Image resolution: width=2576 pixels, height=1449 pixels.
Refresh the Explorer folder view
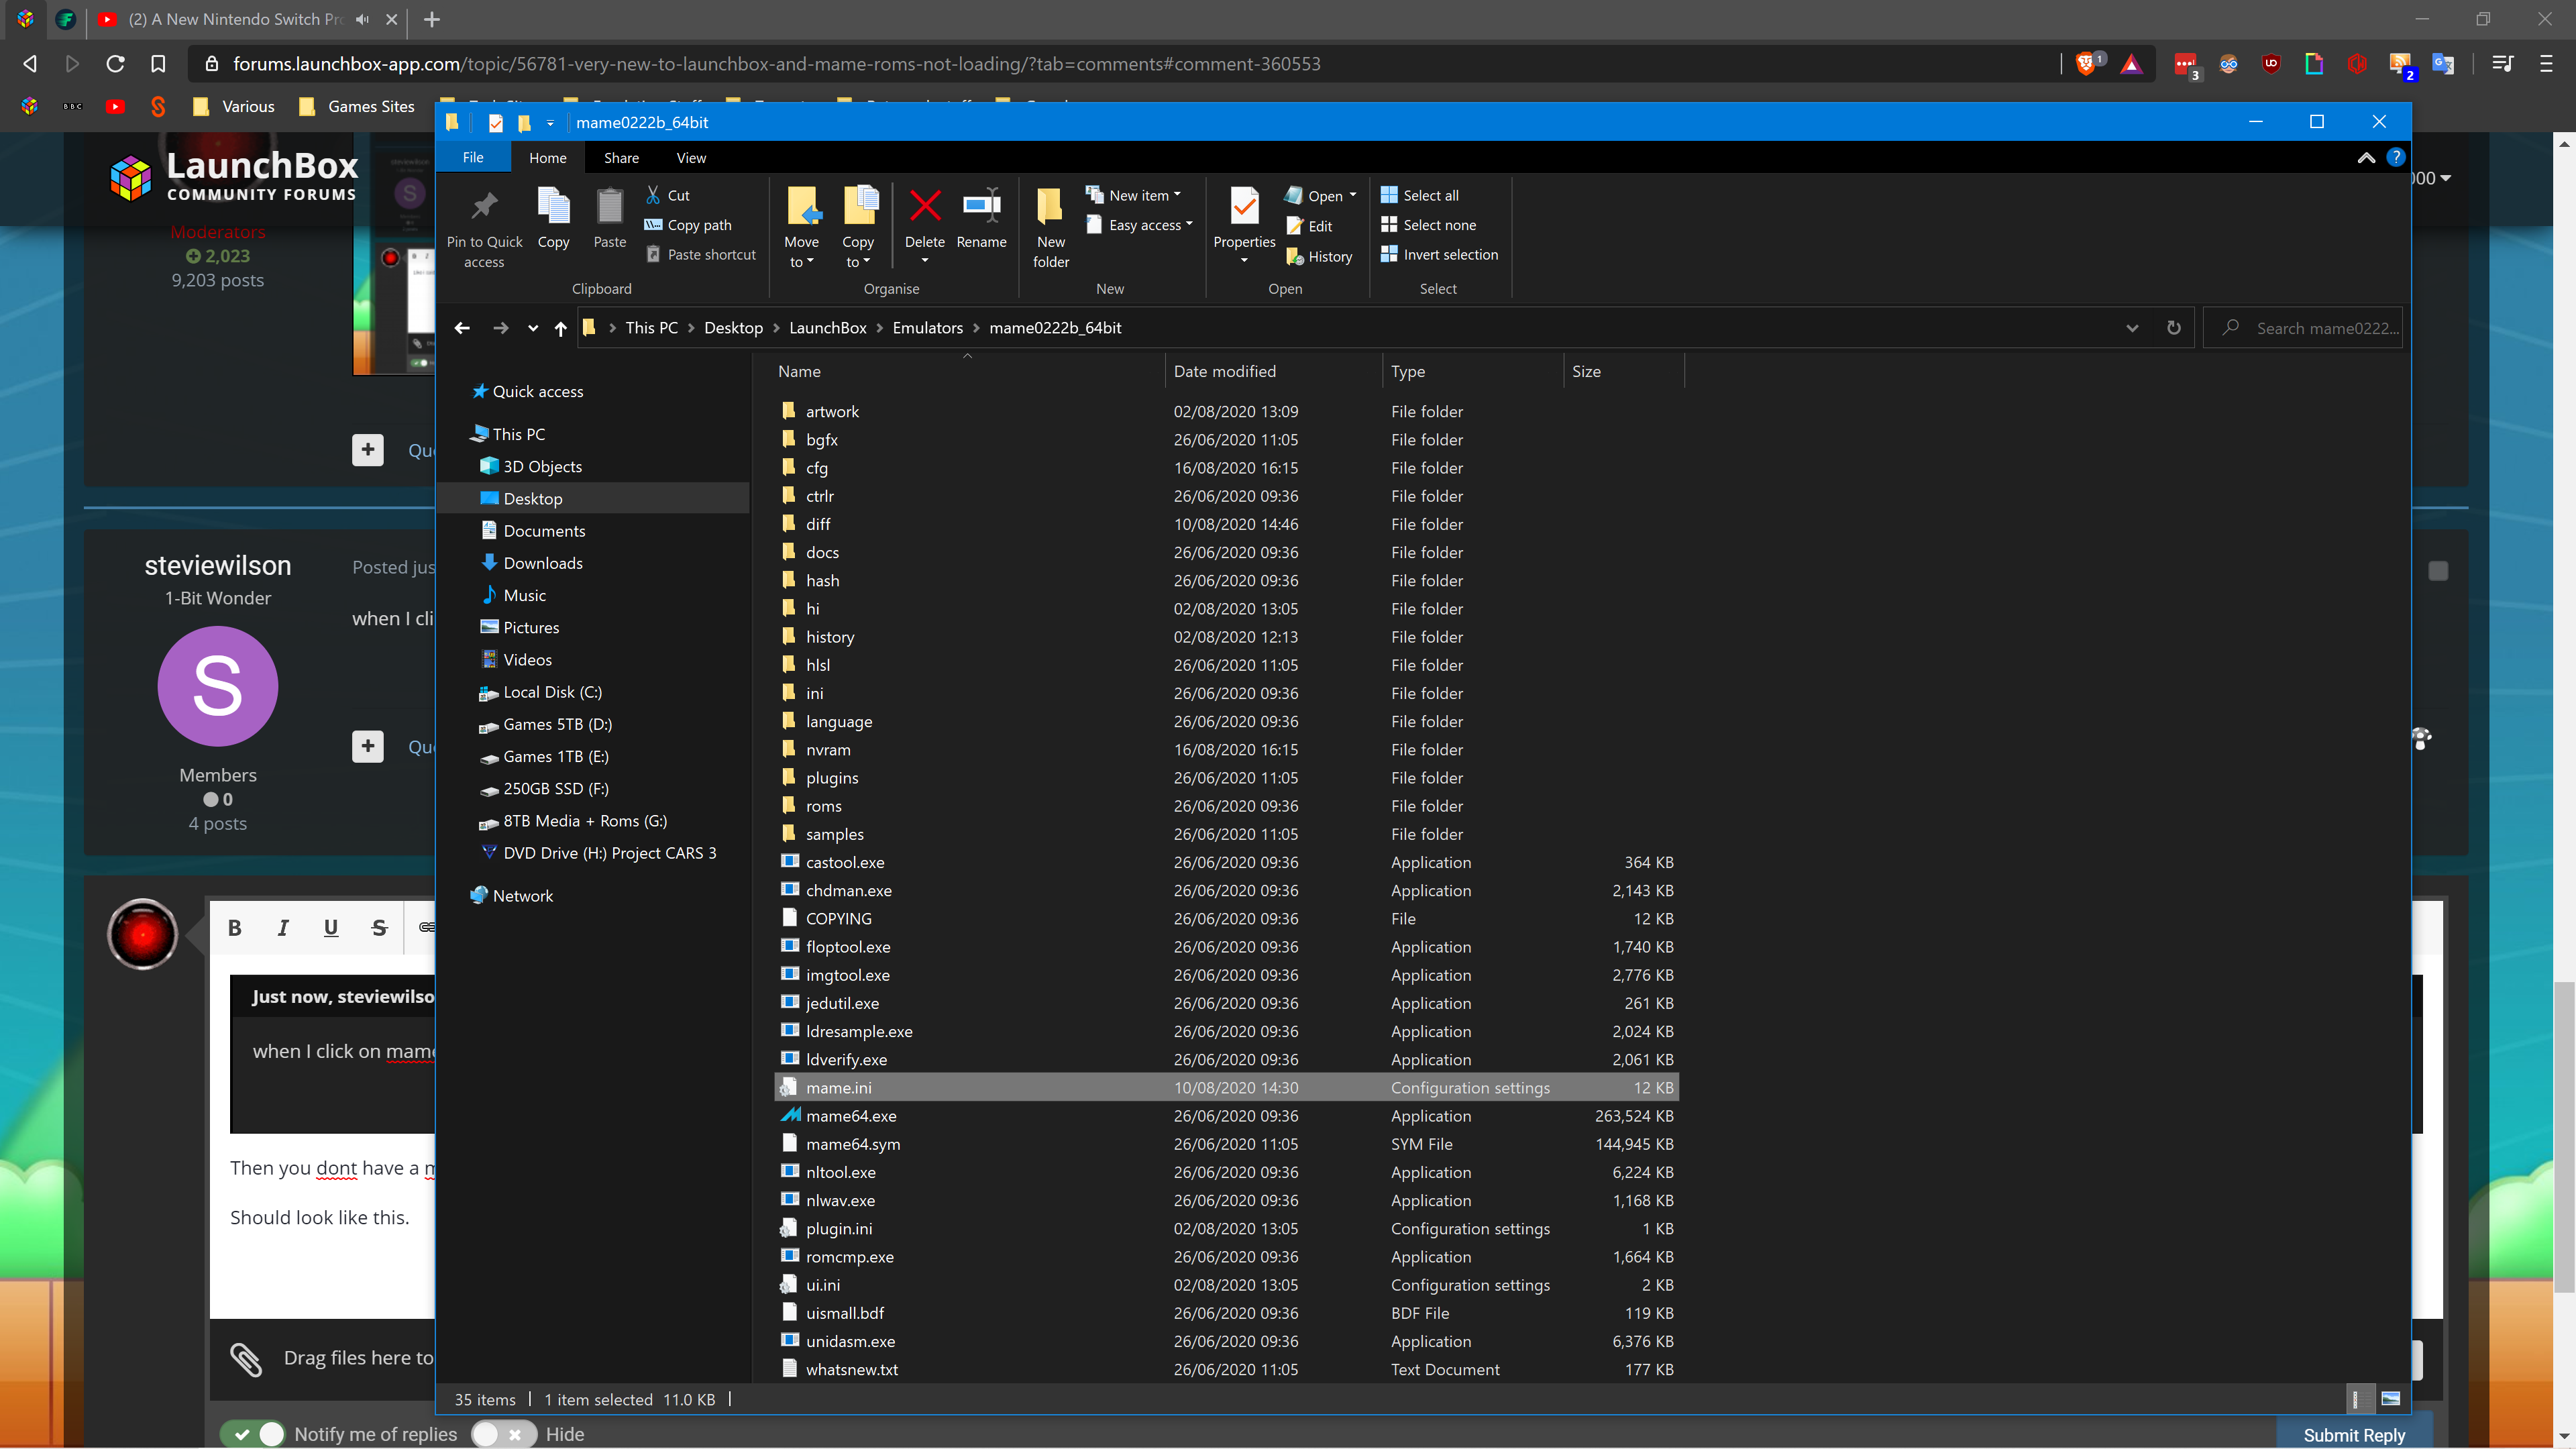[x=2173, y=328]
